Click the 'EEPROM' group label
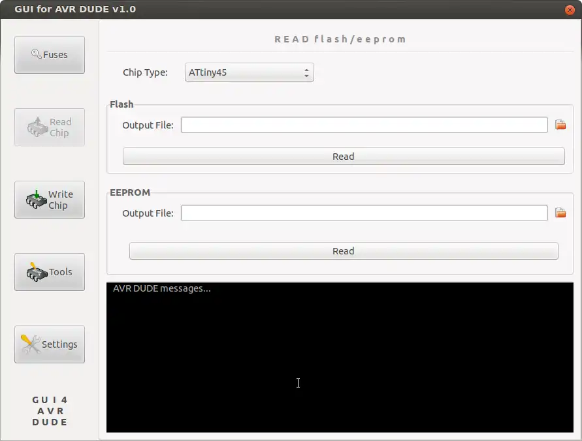Viewport: 582px width, 441px height. click(x=130, y=192)
